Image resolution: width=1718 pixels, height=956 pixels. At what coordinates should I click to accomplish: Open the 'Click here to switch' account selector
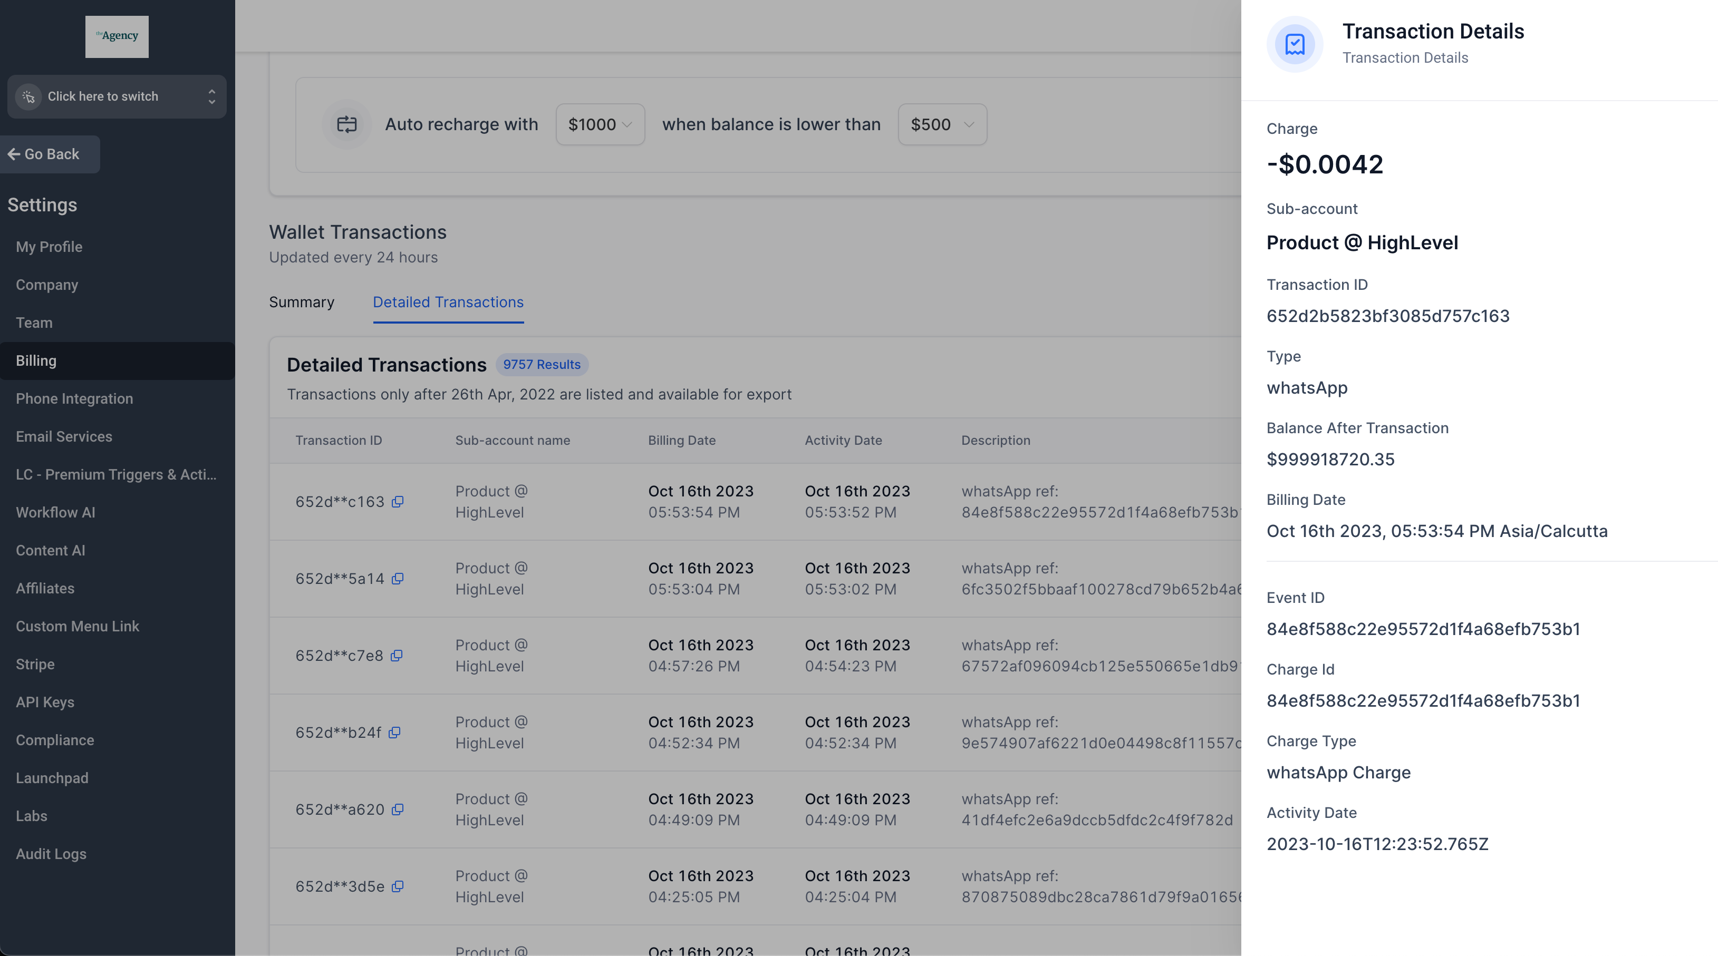pos(117,96)
